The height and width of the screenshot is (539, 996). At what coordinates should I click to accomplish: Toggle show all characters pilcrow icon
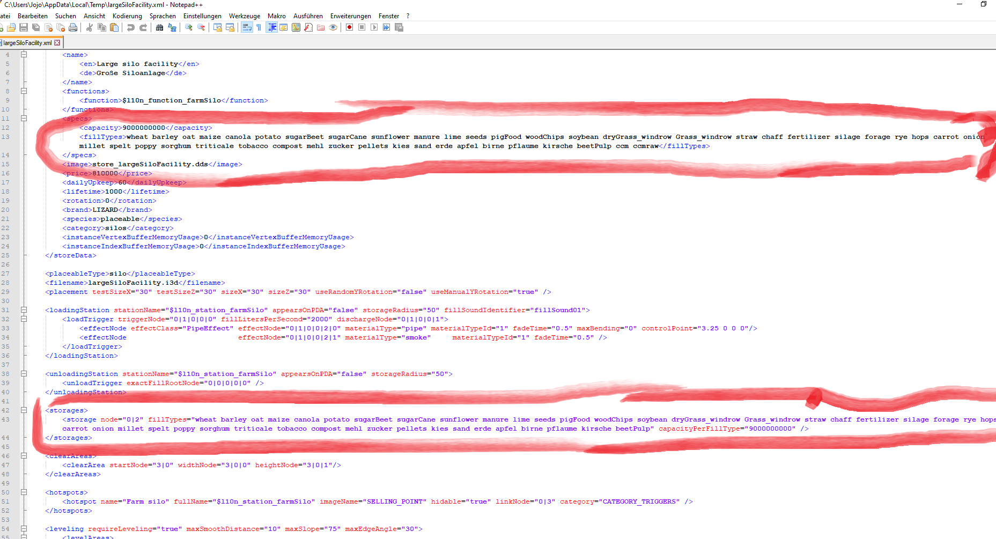click(x=259, y=27)
